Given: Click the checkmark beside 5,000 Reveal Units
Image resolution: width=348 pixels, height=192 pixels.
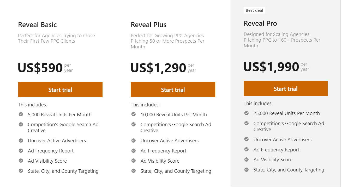Looking at the screenshot, I should coord(21,114).
